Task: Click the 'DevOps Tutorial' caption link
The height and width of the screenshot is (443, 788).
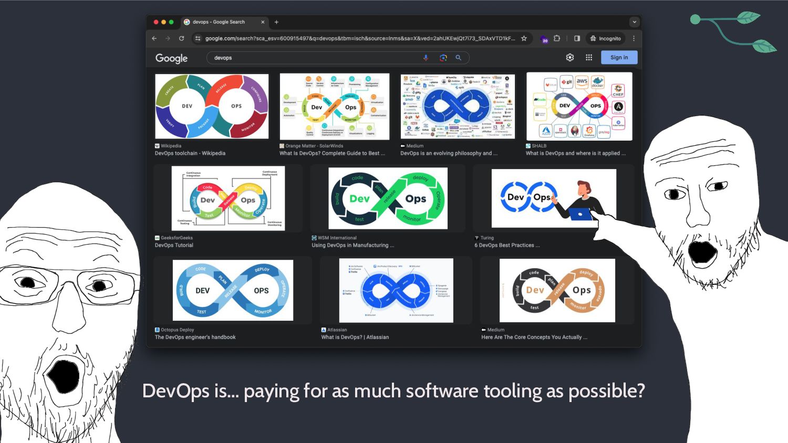Action: pyautogui.click(x=174, y=245)
